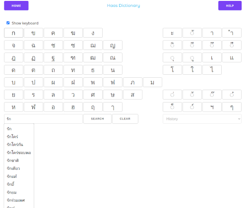Click the โ vowel key
Viewport: 248px width, 208px height.
(172, 70)
